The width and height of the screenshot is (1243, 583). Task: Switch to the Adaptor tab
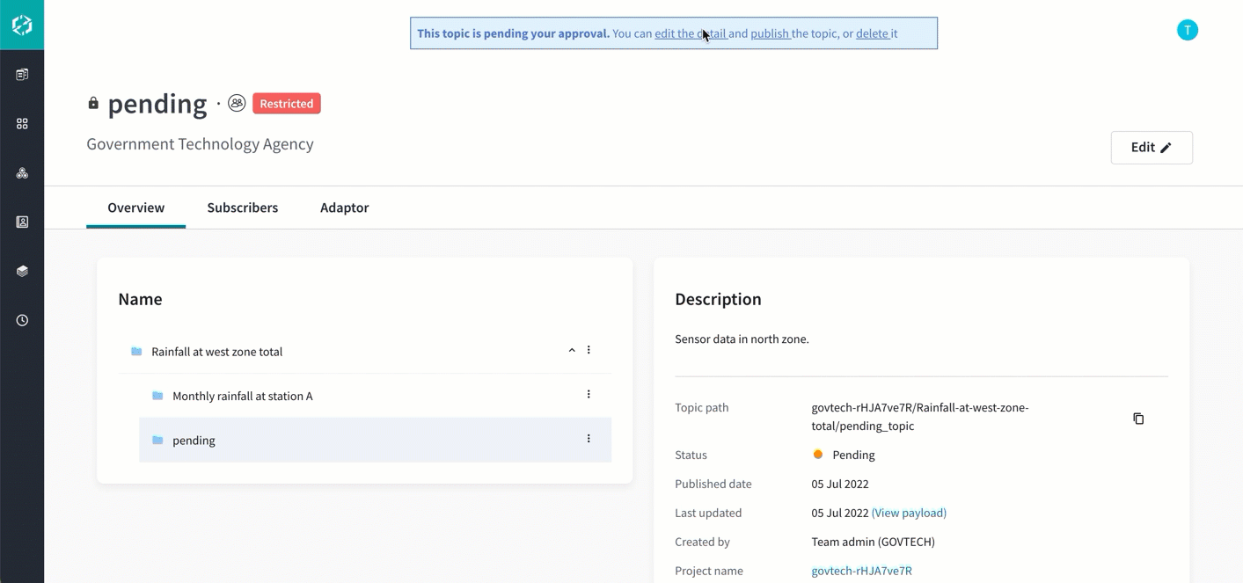344,208
